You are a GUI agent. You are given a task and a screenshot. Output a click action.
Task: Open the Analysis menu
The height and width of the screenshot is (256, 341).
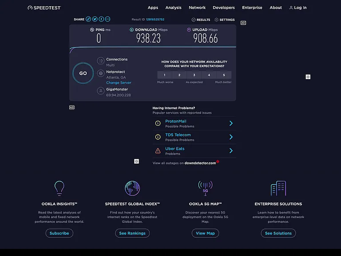tap(173, 8)
